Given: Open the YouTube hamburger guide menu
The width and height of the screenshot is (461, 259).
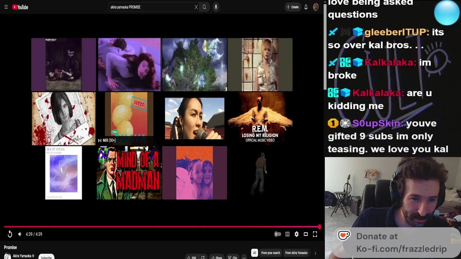Looking at the screenshot, I should [6, 7].
